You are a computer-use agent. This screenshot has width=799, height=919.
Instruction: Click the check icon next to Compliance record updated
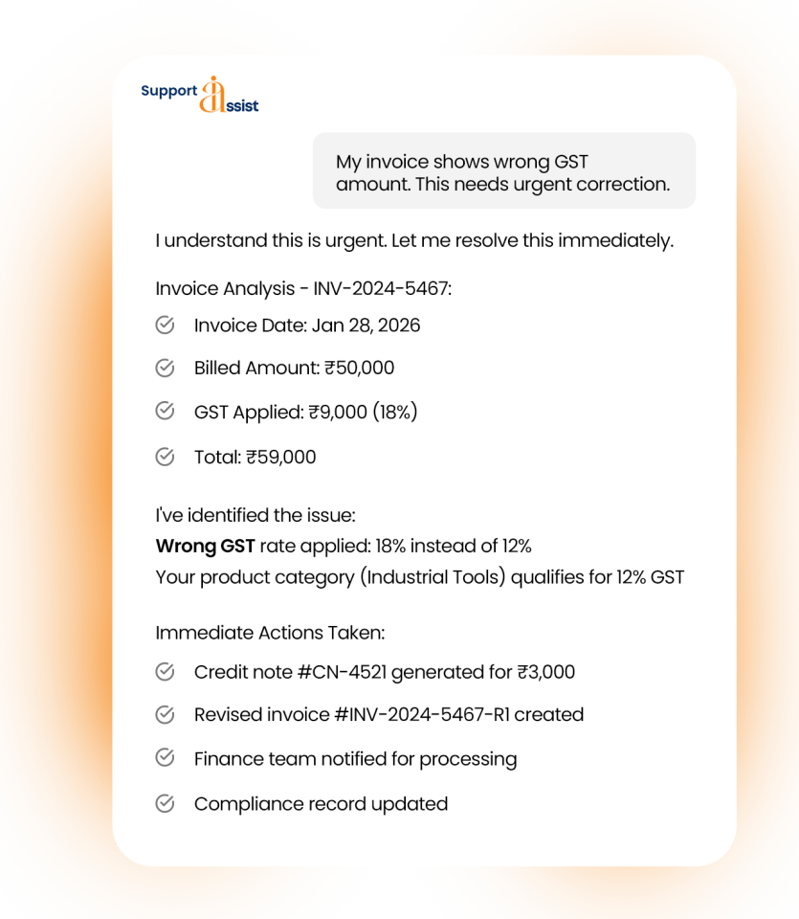pos(165,803)
